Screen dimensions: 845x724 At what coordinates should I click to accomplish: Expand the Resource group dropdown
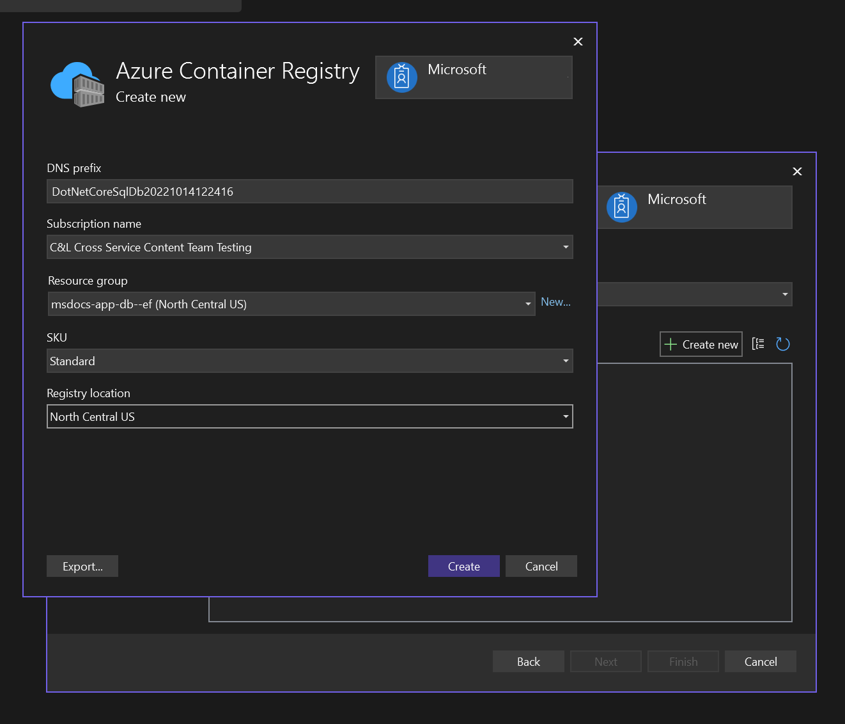tap(291, 304)
